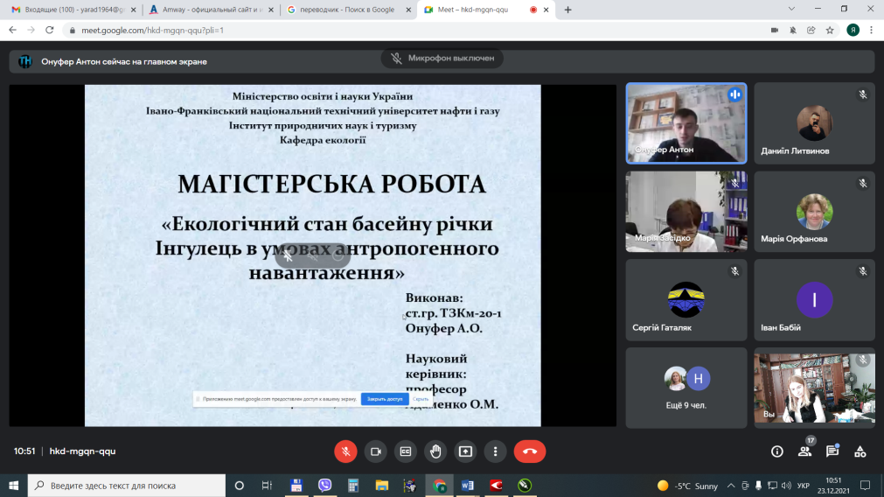The width and height of the screenshot is (884, 497).
Task: Open Word from the taskbar
Action: point(468,485)
